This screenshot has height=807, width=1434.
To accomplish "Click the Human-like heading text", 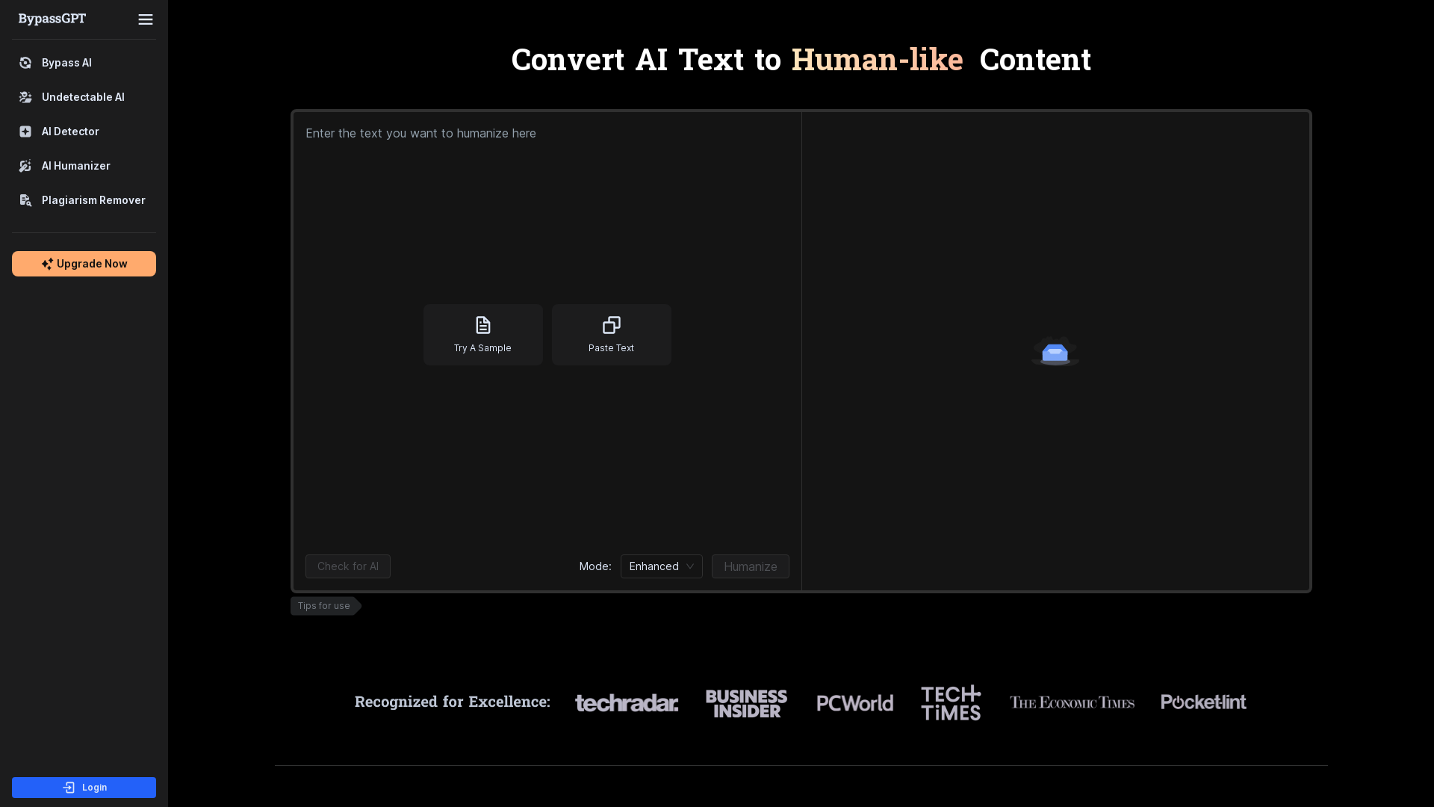I will (877, 59).
